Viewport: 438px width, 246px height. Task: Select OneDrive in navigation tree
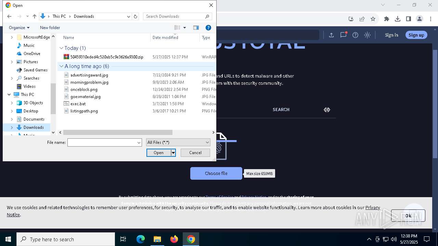pos(32,54)
